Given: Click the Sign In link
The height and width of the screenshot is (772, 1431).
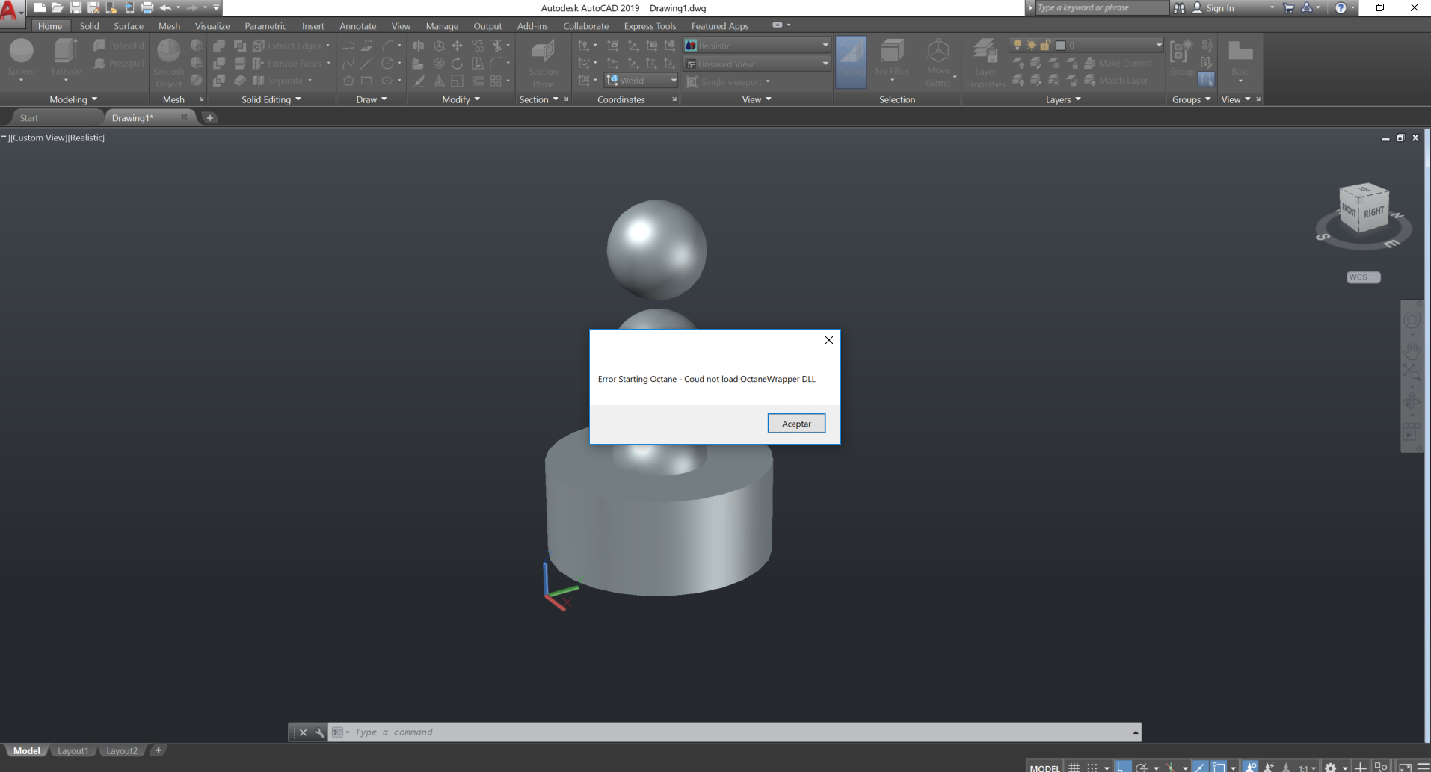Looking at the screenshot, I should click(1219, 8).
